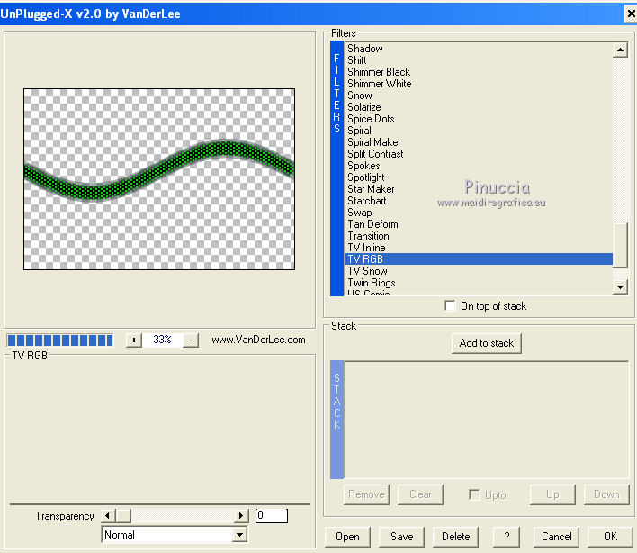Select Spiral filter in list

click(479, 131)
